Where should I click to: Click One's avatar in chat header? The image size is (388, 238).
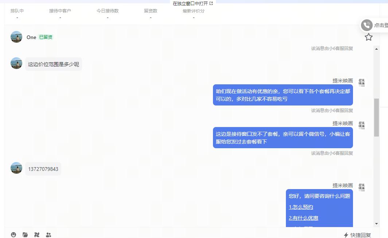(x=16, y=37)
